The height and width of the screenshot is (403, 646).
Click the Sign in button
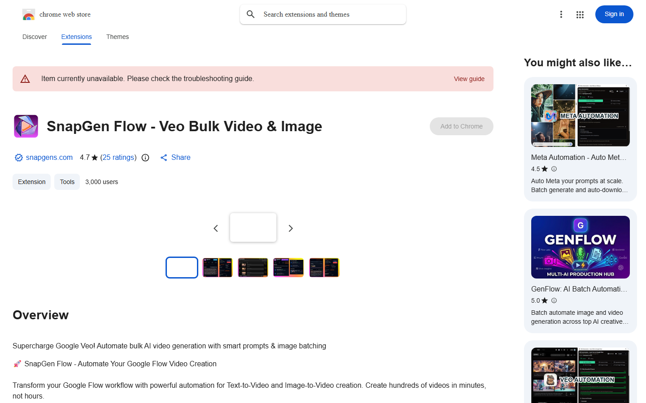[x=614, y=14]
